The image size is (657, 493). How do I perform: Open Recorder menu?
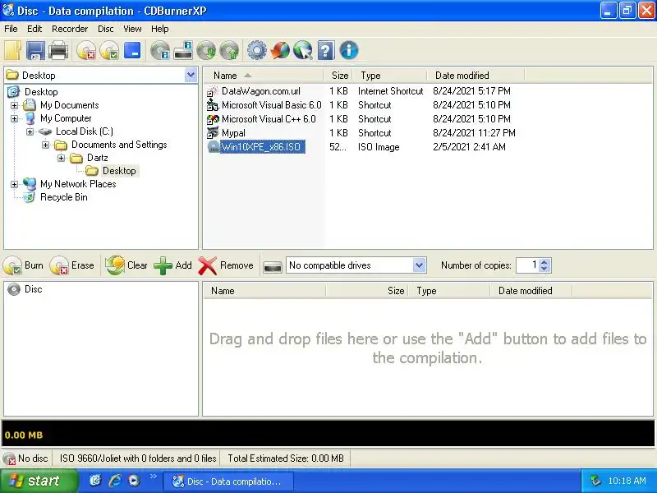70,29
